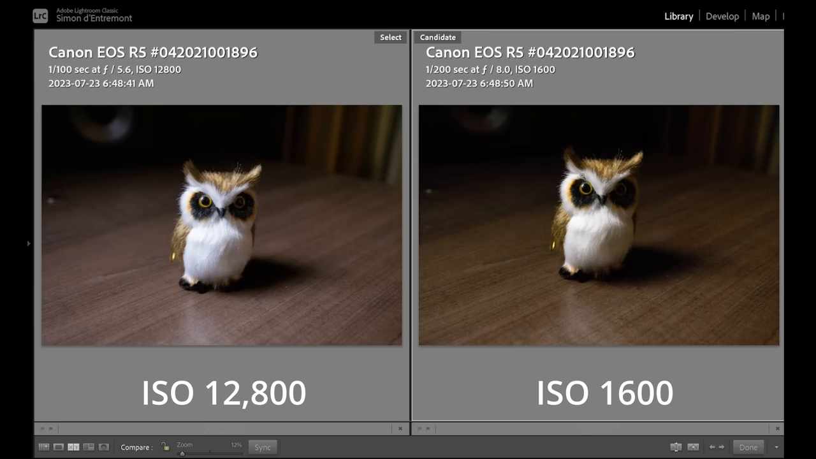Click the next photo arrow
816x459 pixels.
pyautogui.click(x=721, y=447)
